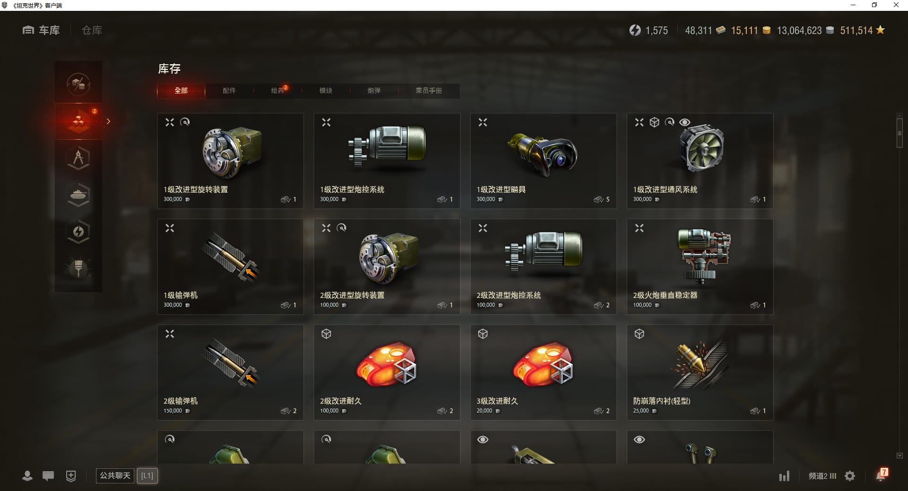The image size is (908, 491).
Task: Click the scrollbar down arrow
Action: 899,456
